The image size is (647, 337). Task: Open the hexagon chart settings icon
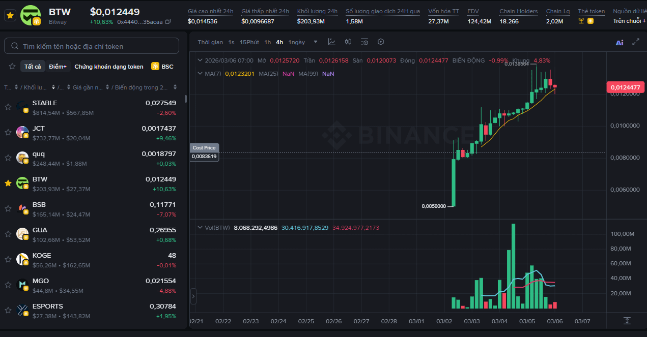pyautogui.click(x=380, y=42)
